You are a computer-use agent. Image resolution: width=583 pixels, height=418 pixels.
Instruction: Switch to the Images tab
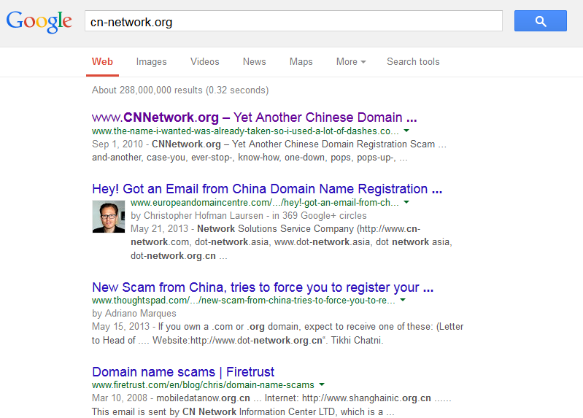point(151,62)
